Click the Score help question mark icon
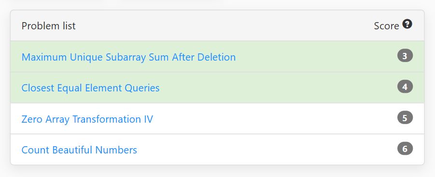Image resolution: width=435 pixels, height=177 pixels. [407, 25]
